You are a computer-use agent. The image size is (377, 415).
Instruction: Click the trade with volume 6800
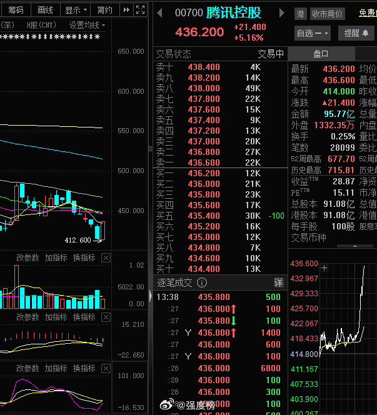pos(220,368)
